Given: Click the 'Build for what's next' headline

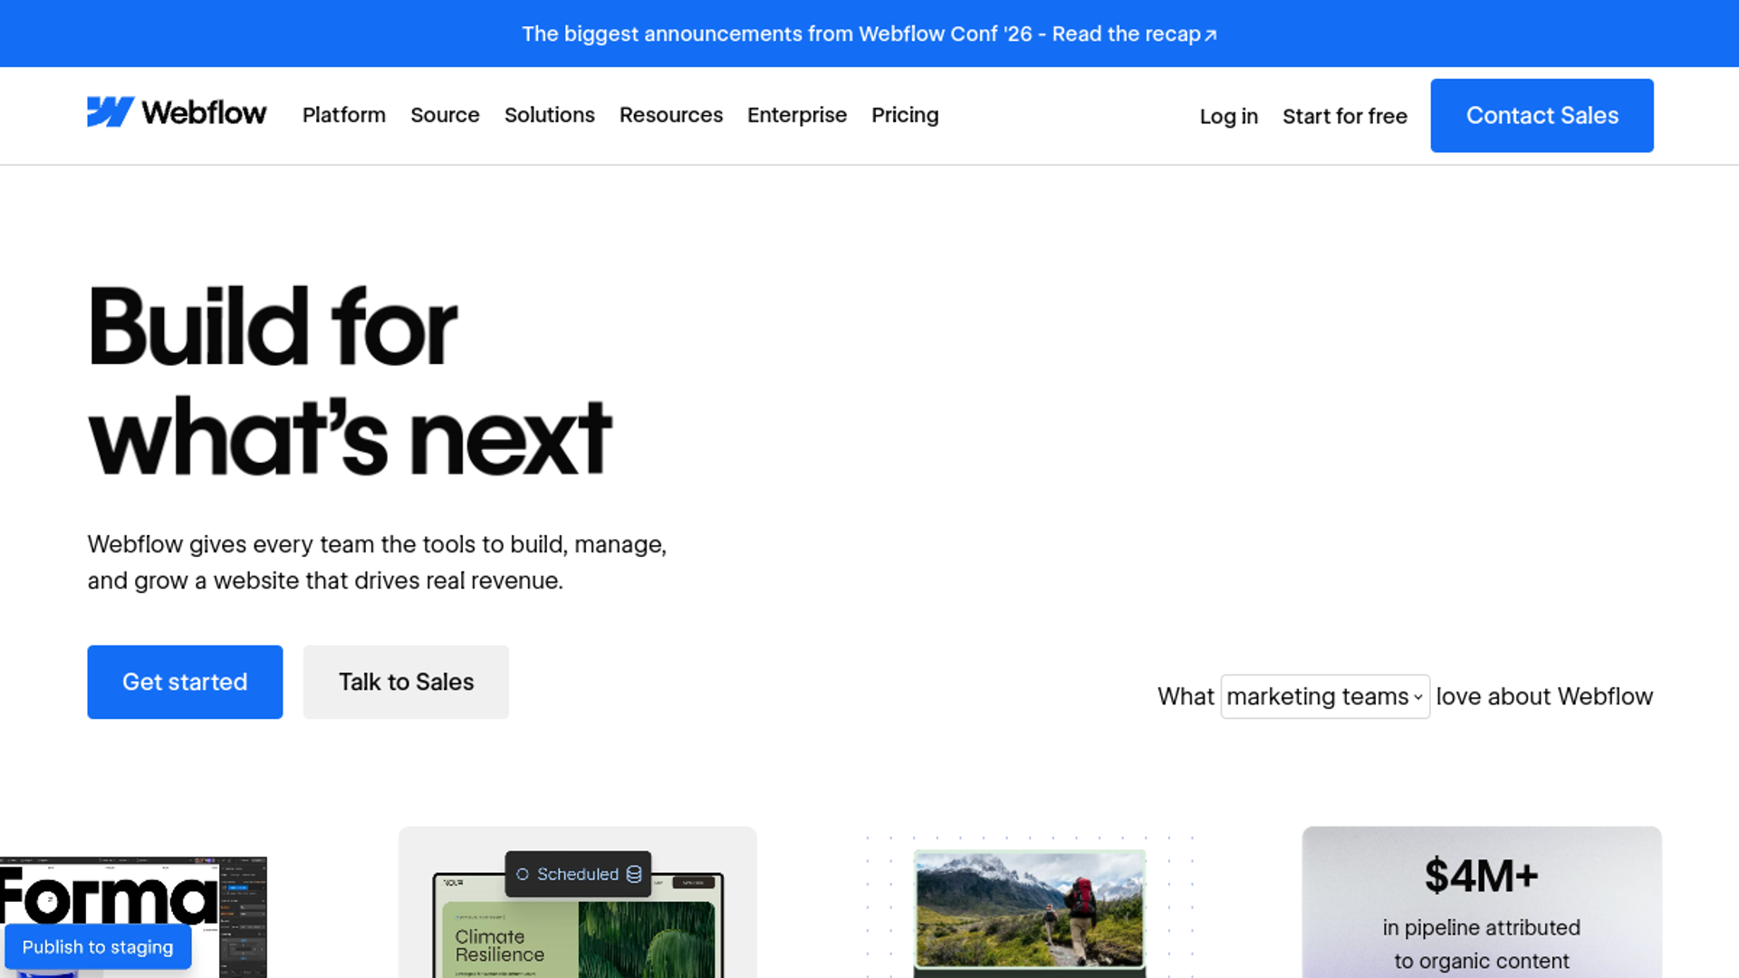Looking at the screenshot, I should 350,381.
